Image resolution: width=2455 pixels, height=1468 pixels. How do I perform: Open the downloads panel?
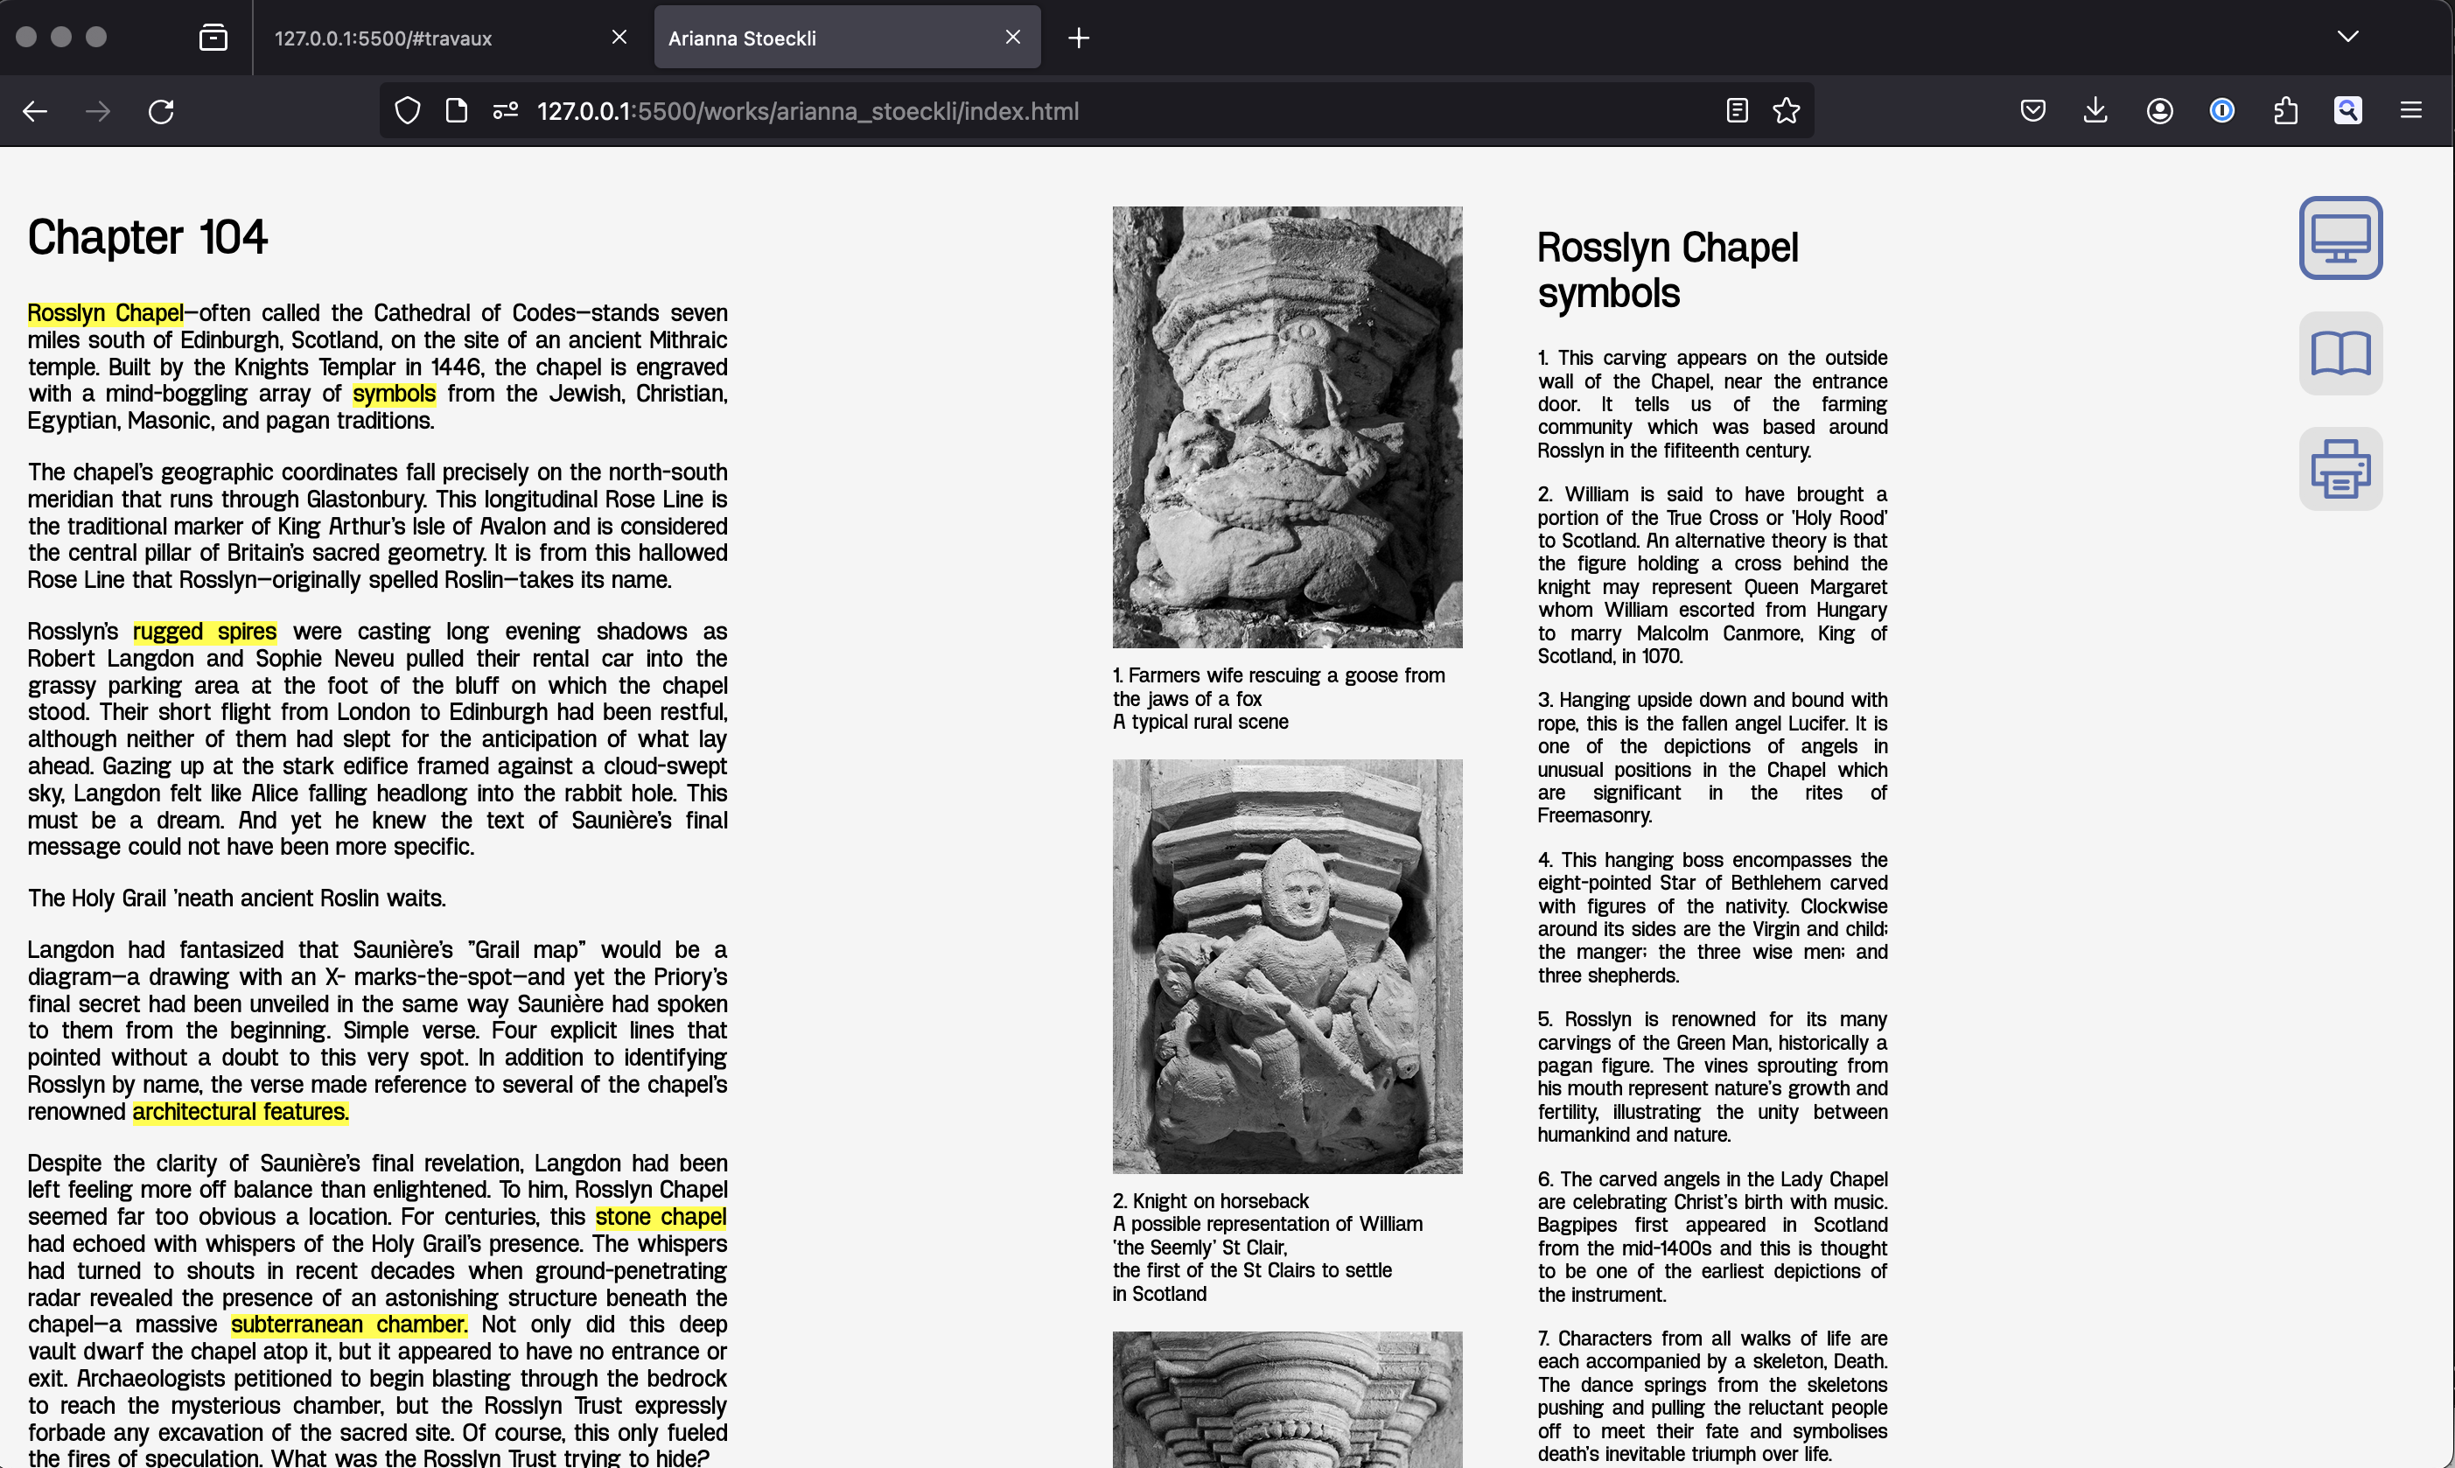click(x=2095, y=111)
